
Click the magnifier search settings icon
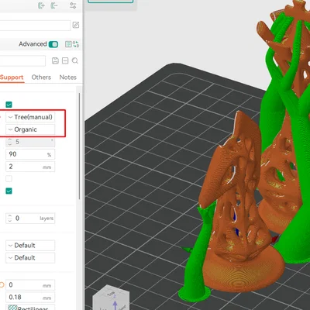click(x=75, y=60)
